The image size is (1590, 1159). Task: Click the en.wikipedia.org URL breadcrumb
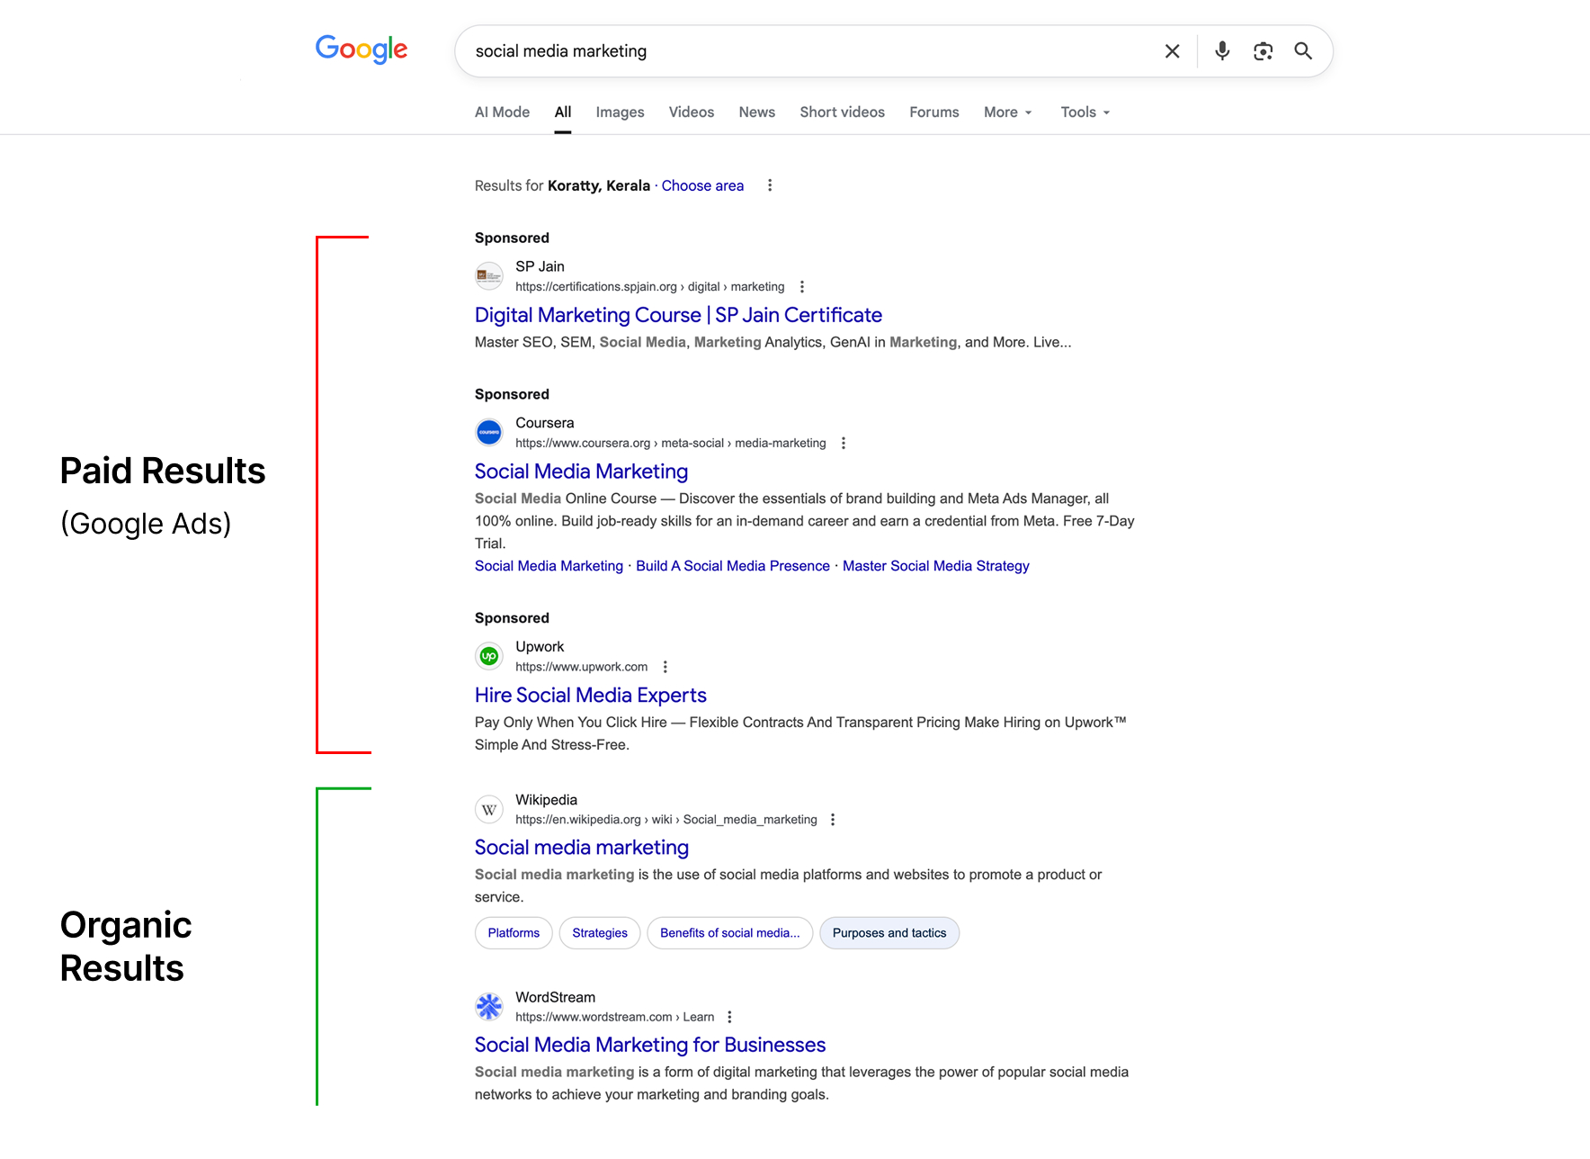[666, 820]
